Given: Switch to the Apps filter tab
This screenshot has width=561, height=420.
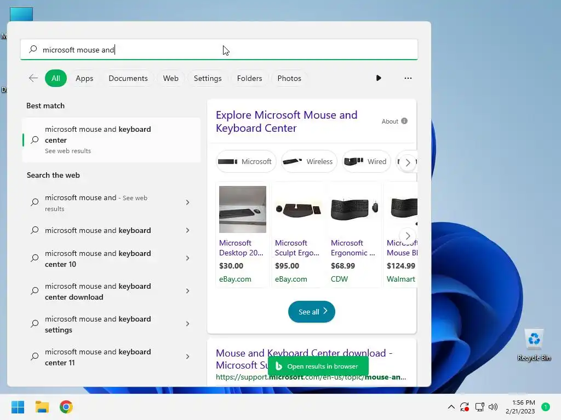Looking at the screenshot, I should click(x=84, y=78).
